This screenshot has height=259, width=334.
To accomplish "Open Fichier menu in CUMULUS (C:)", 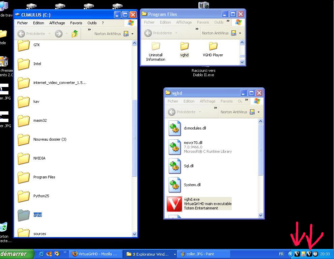I will point(22,23).
